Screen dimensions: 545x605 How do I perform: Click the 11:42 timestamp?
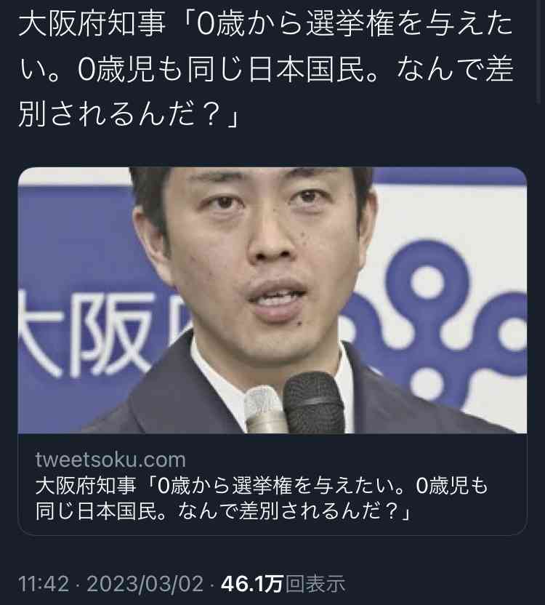coord(44,584)
